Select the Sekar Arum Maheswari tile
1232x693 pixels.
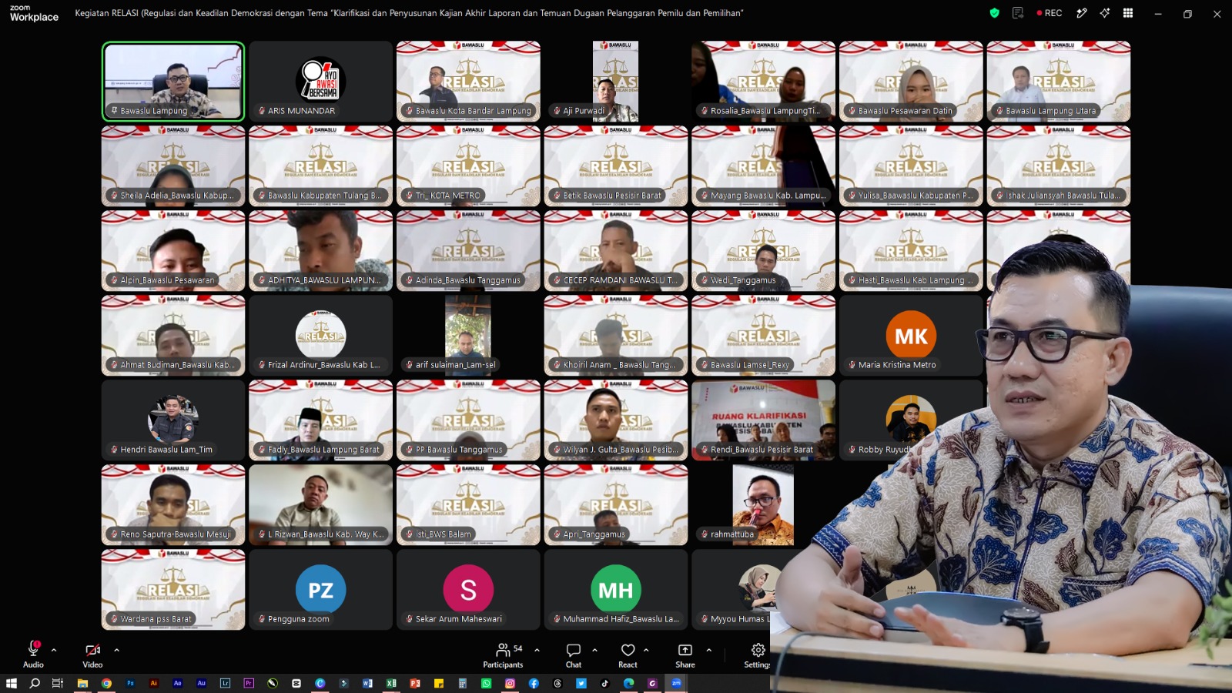click(468, 590)
